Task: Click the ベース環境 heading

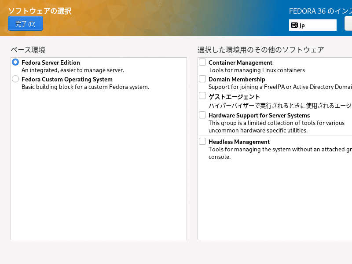Action: pos(28,50)
